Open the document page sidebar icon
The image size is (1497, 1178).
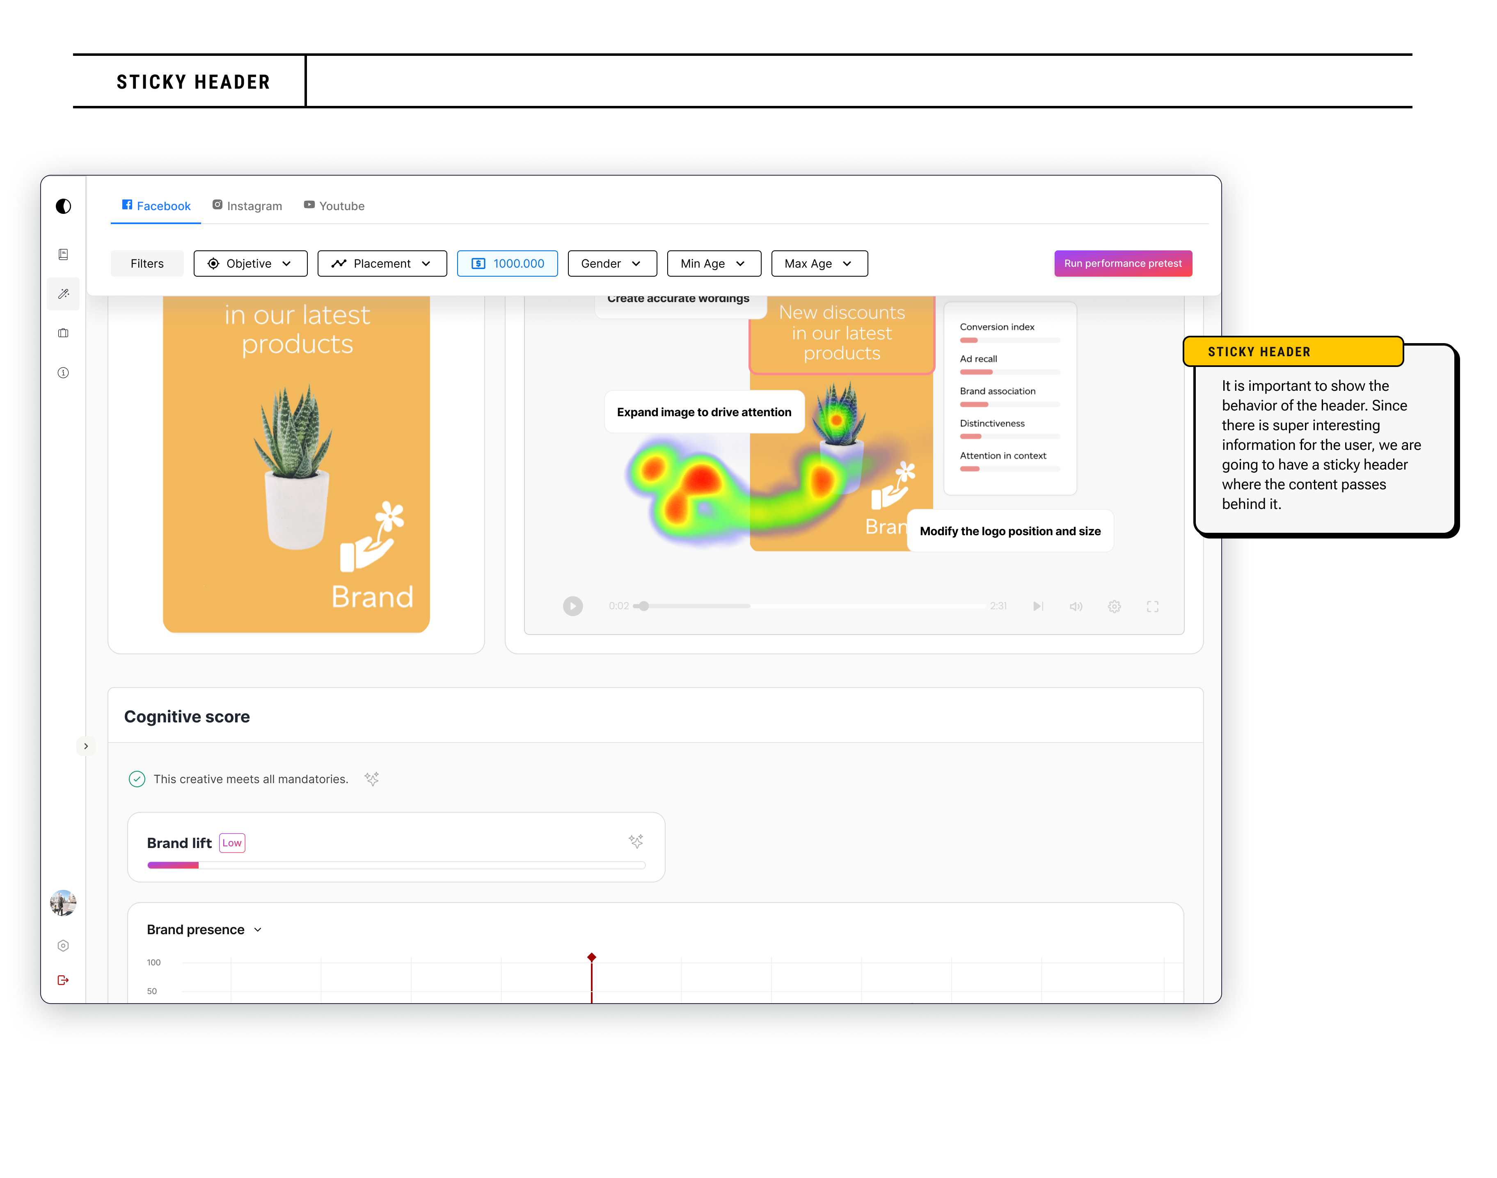(x=64, y=254)
